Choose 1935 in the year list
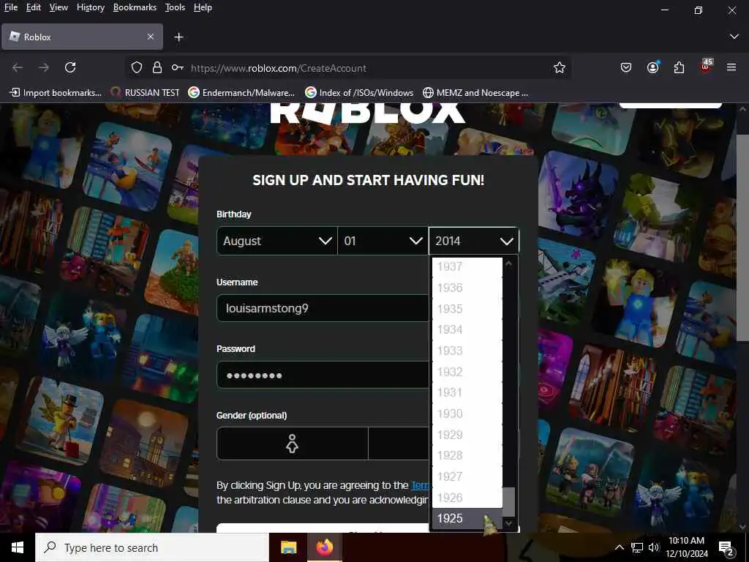 click(x=467, y=309)
